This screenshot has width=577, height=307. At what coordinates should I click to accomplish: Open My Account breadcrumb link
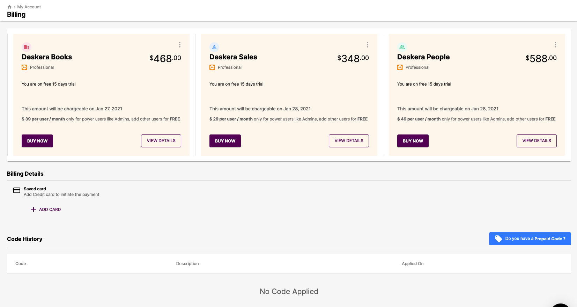[x=29, y=7]
